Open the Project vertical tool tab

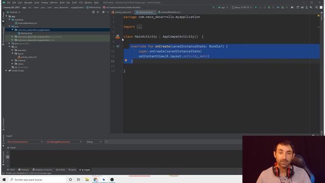[x=3, y=17]
